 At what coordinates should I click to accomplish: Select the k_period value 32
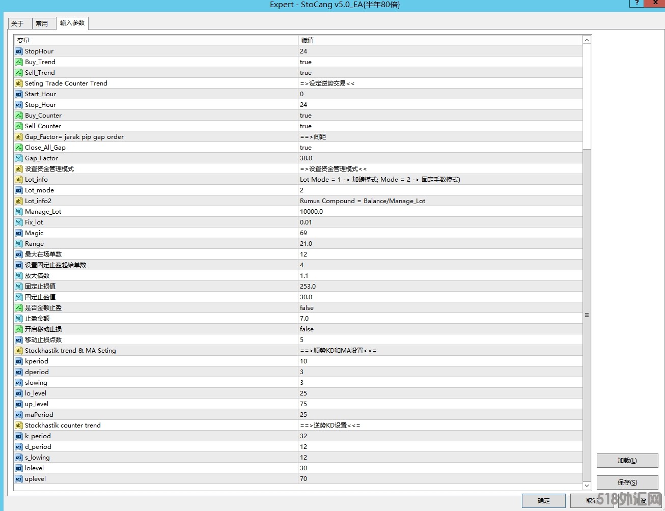click(x=440, y=436)
